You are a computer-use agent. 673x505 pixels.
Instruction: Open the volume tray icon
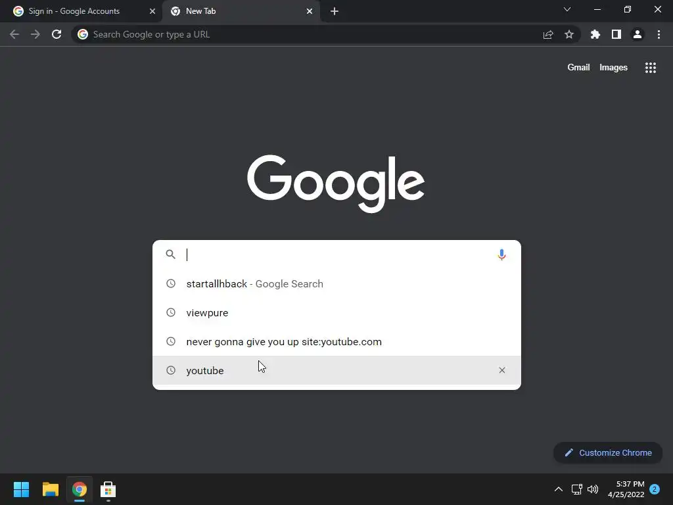pos(593,489)
